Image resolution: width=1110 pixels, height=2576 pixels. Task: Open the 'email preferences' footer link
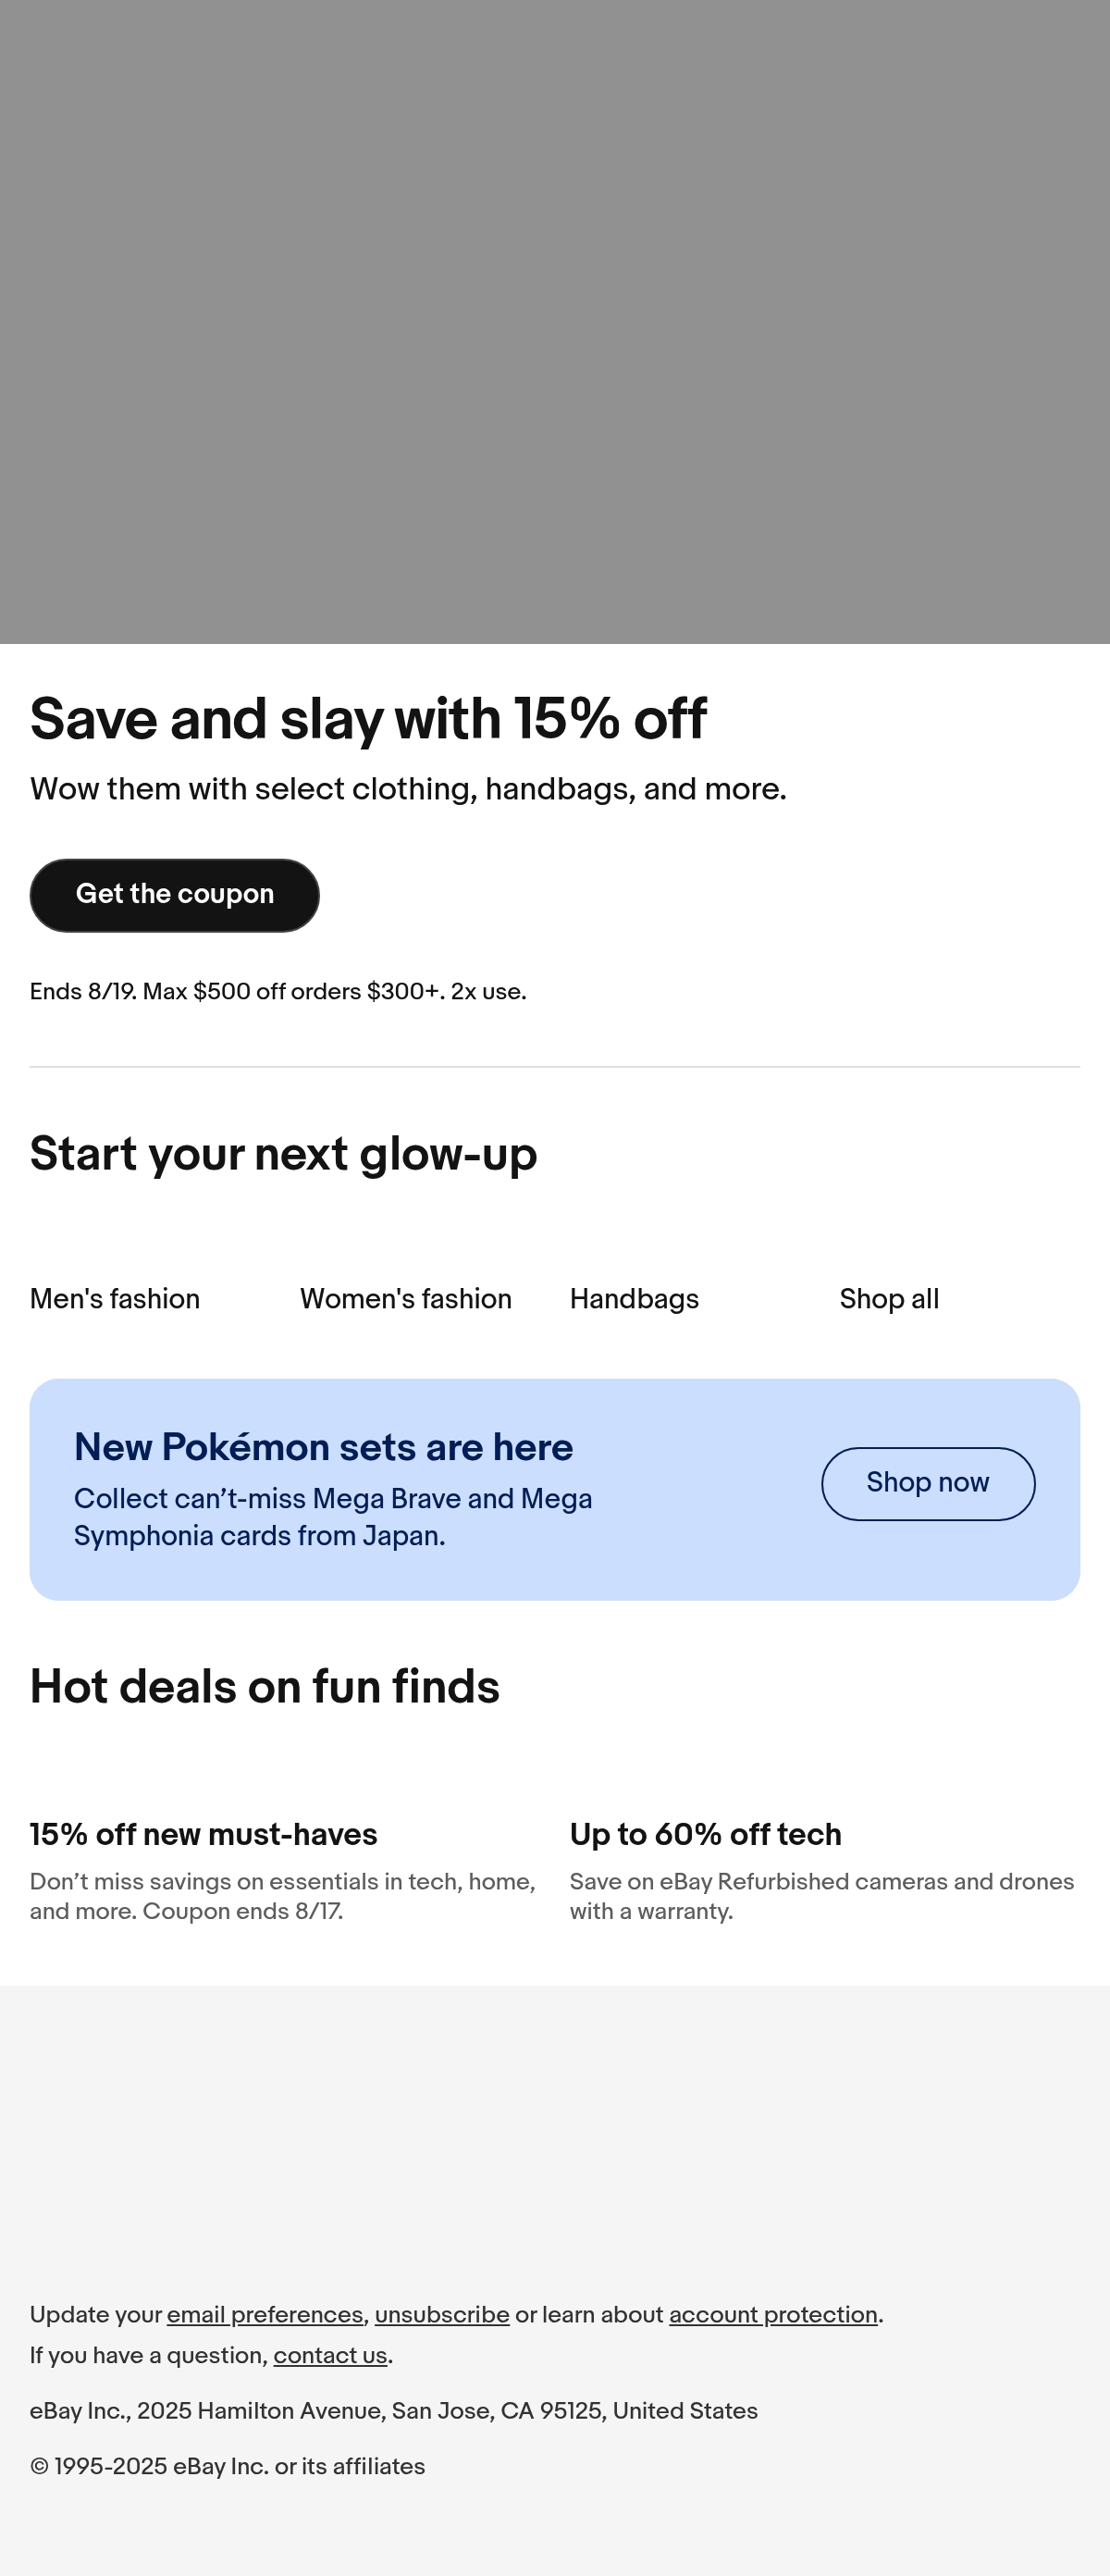click(265, 2315)
